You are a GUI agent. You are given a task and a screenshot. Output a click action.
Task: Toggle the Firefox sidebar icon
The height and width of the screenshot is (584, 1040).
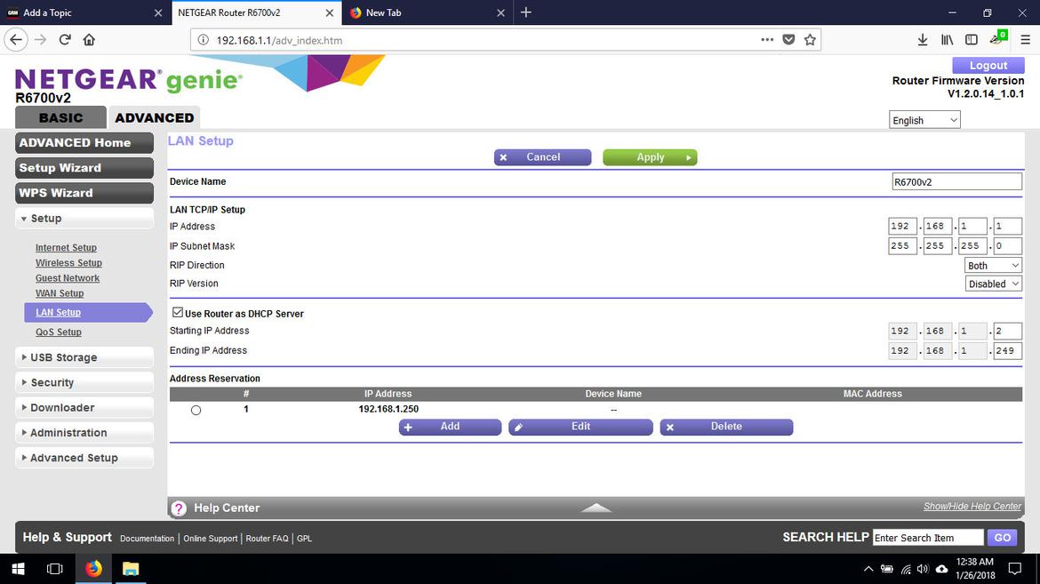[972, 40]
